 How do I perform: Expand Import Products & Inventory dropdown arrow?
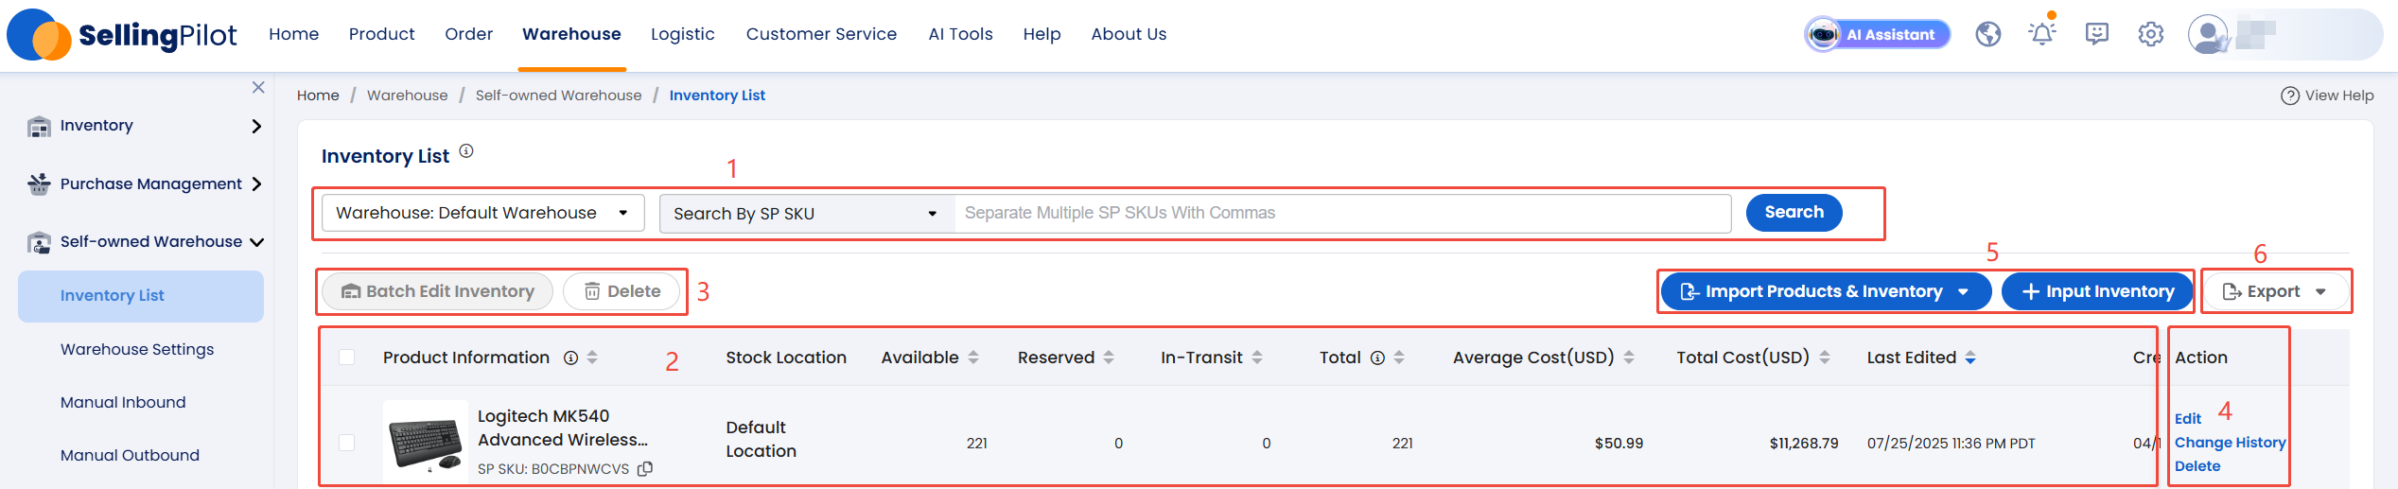(x=1963, y=292)
